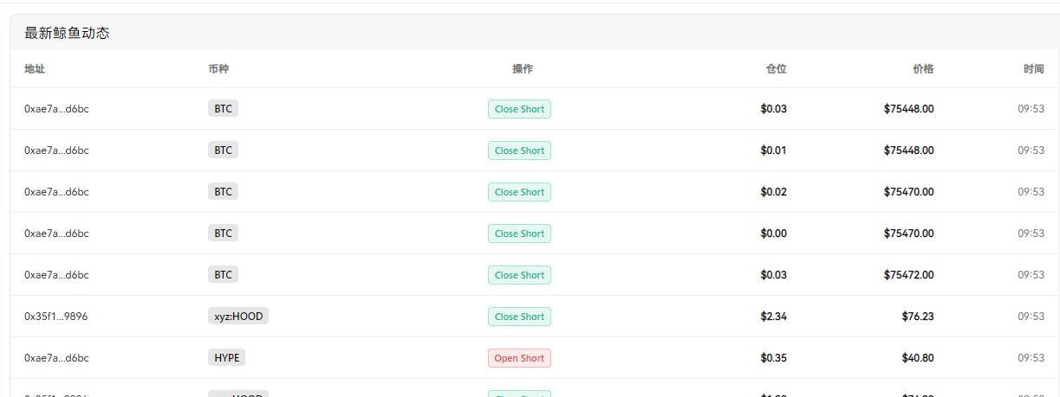
Task: Click the 价格 column header
Action: click(x=923, y=69)
